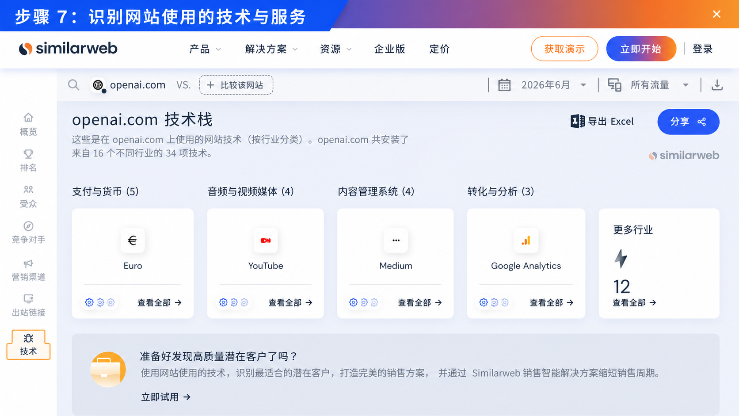Click the device traffic icon
The height and width of the screenshot is (416, 739).
click(x=614, y=85)
